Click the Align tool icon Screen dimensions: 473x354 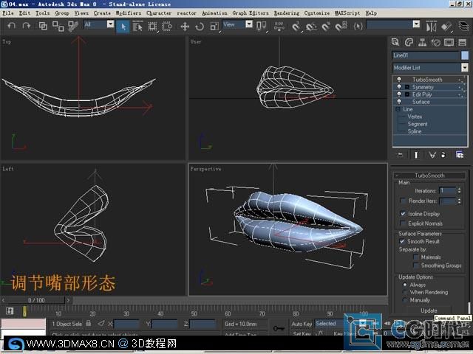pyautogui.click(x=446, y=27)
